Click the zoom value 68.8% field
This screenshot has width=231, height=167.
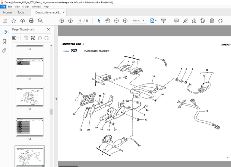coord(136,21)
